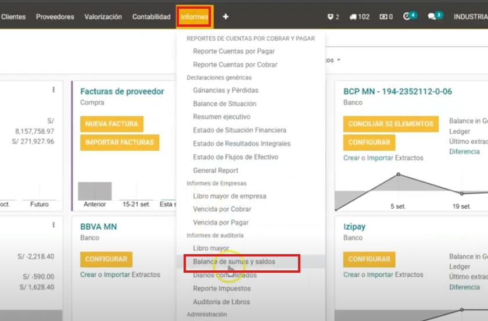
Task: Choose Reporte Cuentas por Pagar
Action: click(x=234, y=51)
